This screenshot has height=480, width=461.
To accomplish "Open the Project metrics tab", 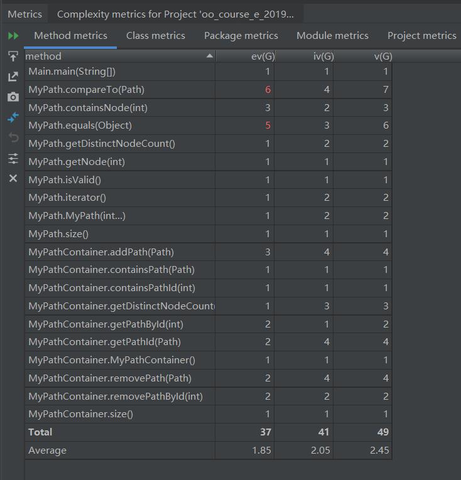I will click(x=421, y=36).
